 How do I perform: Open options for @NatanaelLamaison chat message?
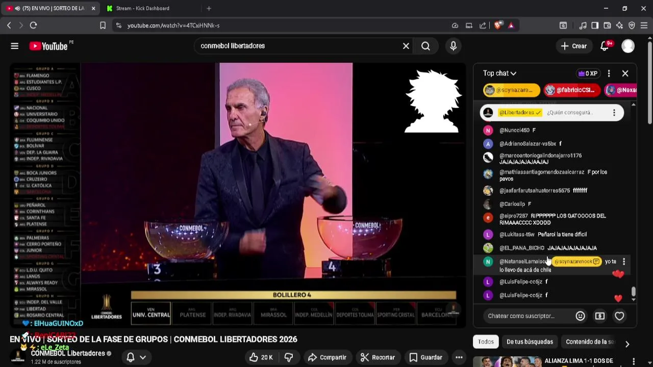click(623, 261)
